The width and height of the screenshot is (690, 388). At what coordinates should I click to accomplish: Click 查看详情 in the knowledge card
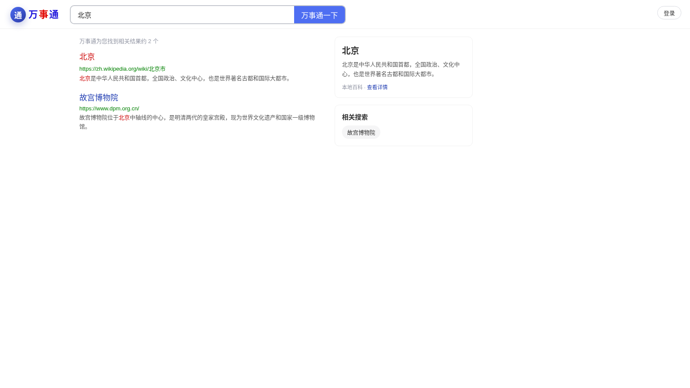377,87
